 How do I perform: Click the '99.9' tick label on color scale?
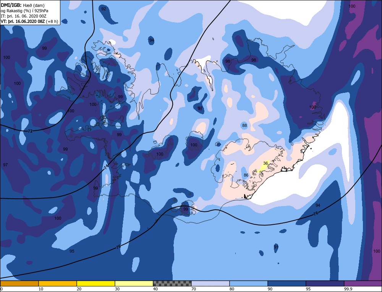348,289
